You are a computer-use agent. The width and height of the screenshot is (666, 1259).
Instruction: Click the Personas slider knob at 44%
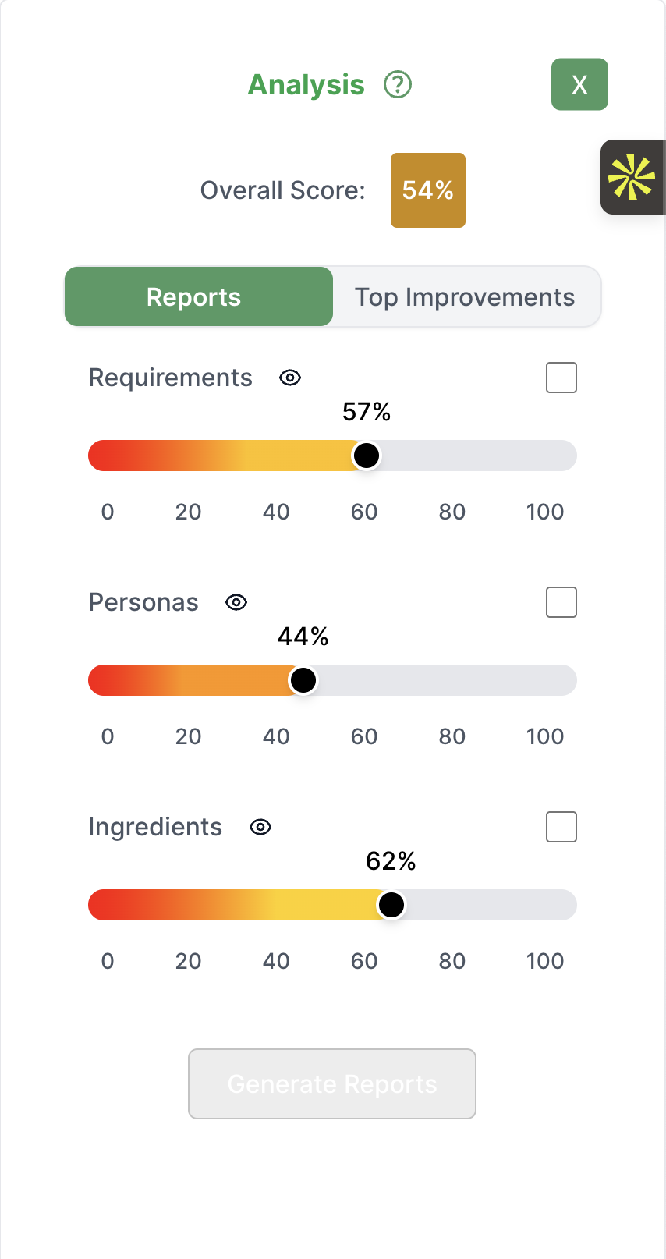(303, 680)
